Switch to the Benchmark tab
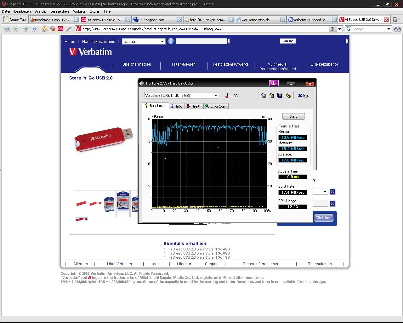The image size is (403, 323). coord(156,106)
